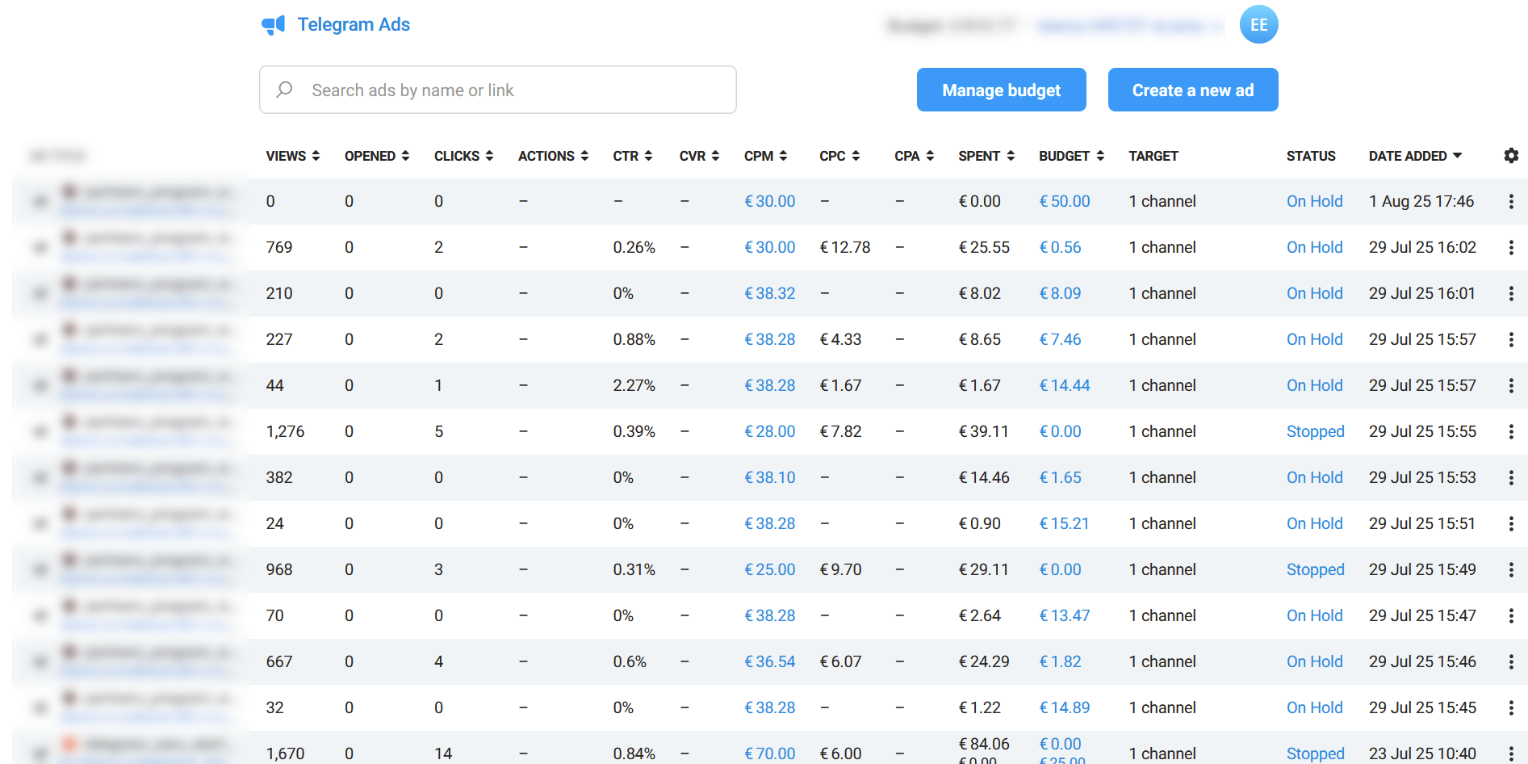
Task: Sort ads by Clicks column
Action: pyautogui.click(x=463, y=156)
